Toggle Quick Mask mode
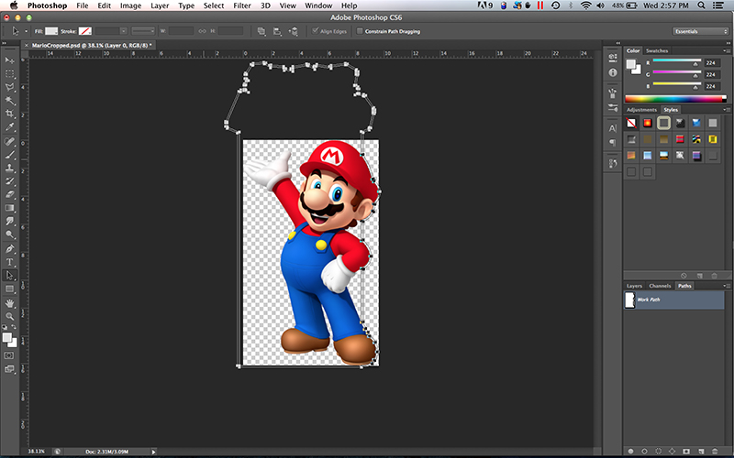This screenshot has width=734, height=458. (9, 355)
